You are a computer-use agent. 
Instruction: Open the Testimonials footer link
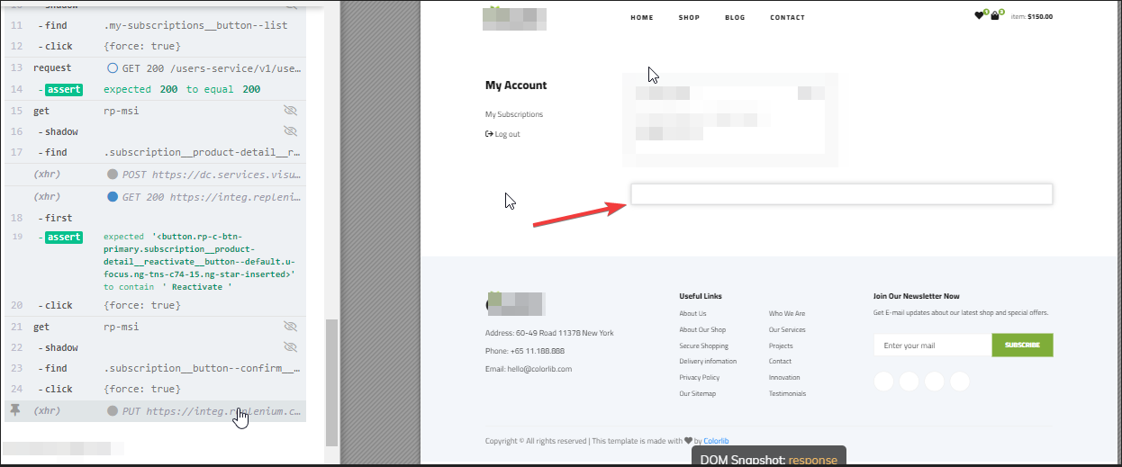(787, 393)
